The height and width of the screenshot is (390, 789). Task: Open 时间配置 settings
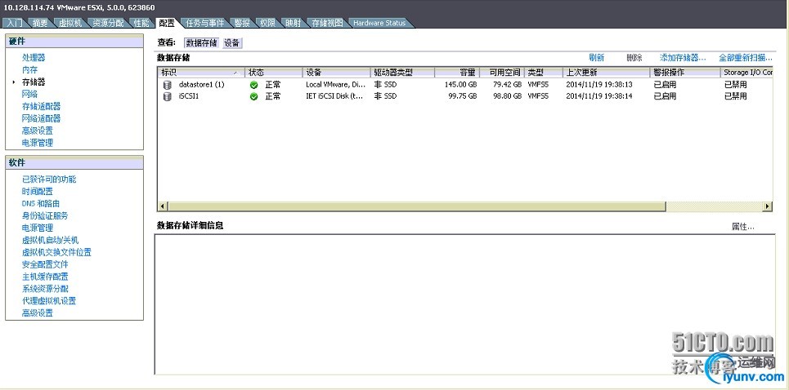[38, 191]
